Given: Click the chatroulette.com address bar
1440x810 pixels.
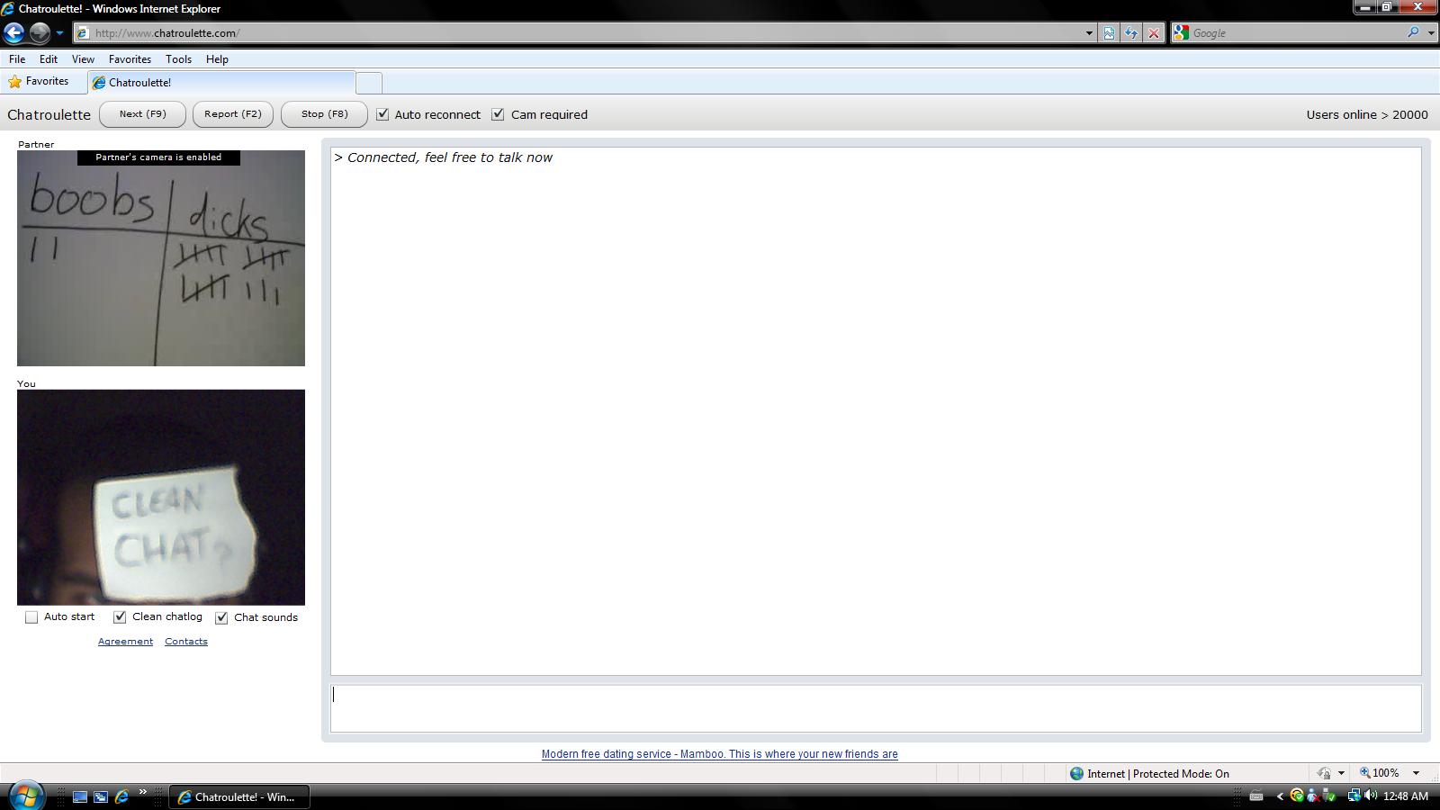Looking at the screenshot, I should (576, 33).
